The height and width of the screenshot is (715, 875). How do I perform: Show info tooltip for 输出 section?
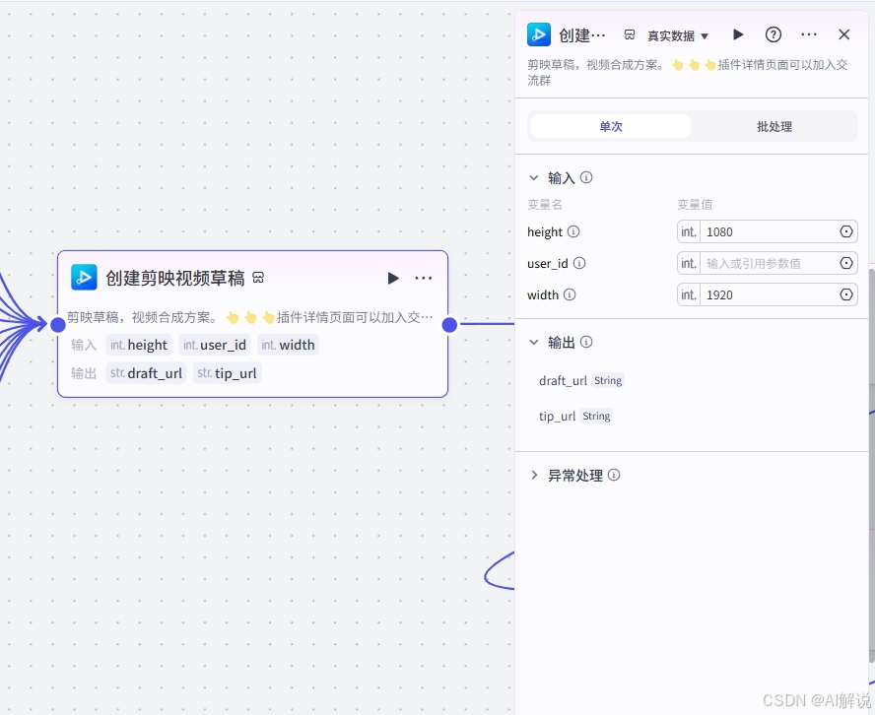click(x=586, y=342)
